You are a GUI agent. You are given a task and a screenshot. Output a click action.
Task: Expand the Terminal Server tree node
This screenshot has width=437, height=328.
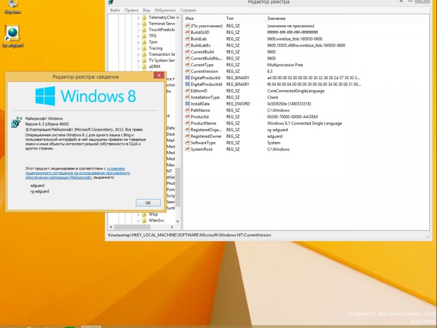tap(139, 24)
